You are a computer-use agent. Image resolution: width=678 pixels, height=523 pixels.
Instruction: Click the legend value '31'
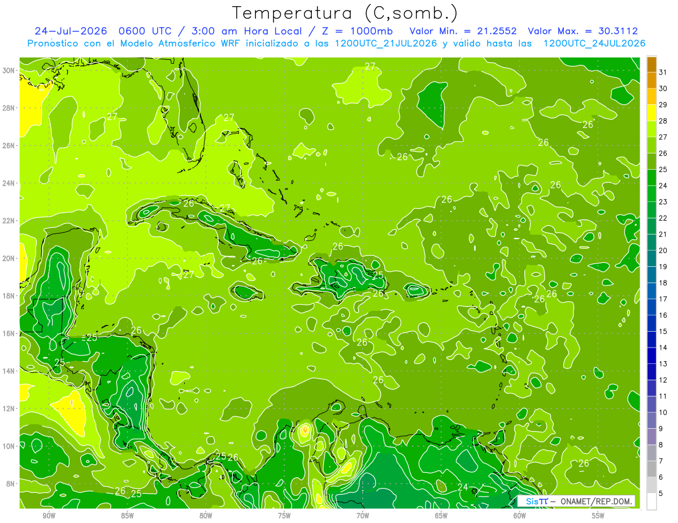click(663, 72)
